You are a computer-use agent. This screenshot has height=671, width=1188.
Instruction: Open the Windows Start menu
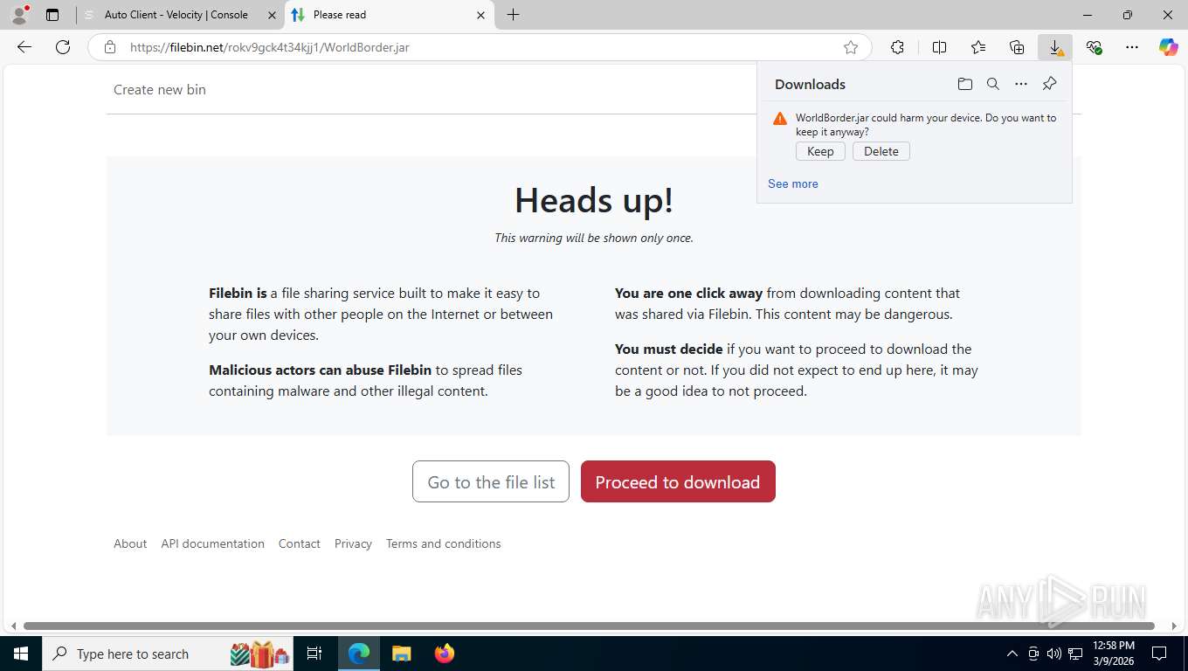coord(21,654)
